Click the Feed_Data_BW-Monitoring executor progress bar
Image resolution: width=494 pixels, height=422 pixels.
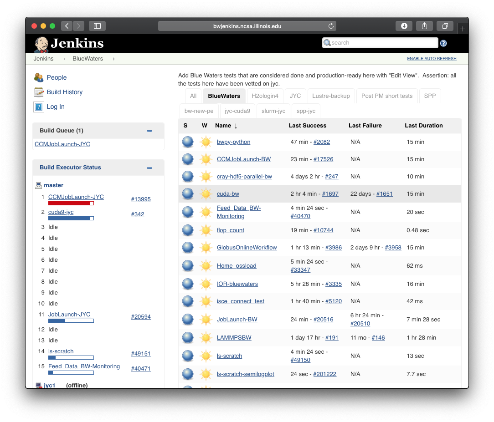pyautogui.click(x=71, y=372)
